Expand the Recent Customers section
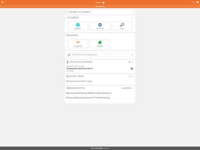 (x=133, y=12)
